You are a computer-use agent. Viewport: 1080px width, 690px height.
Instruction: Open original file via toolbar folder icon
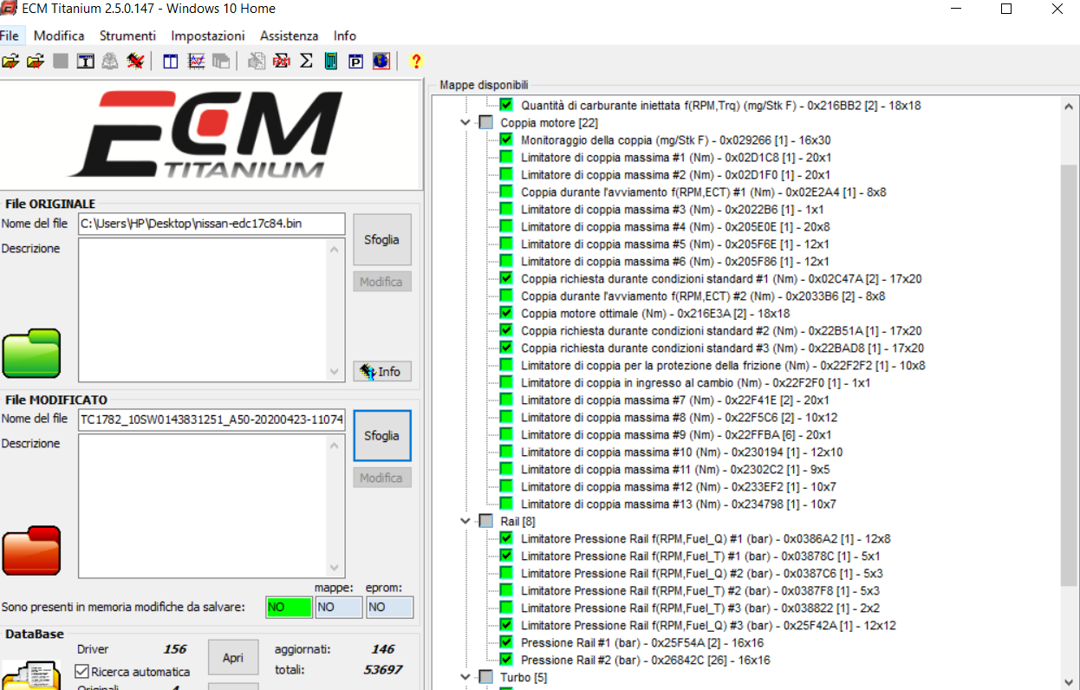(10, 61)
